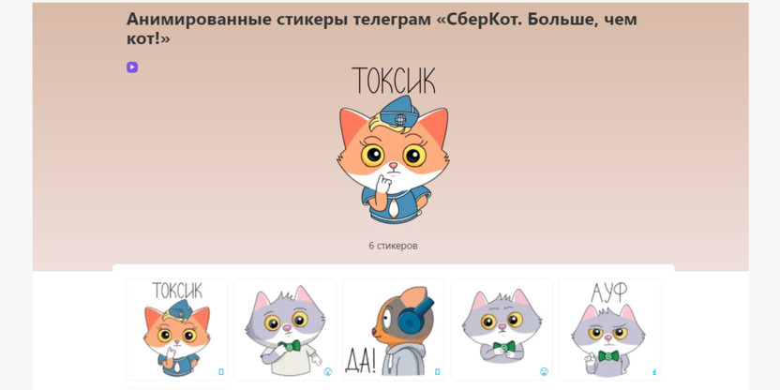Image resolution: width=780 pixels, height=390 pixels.
Task: Click the АУФ lettering in the last thumbnail
Action: coord(609,292)
